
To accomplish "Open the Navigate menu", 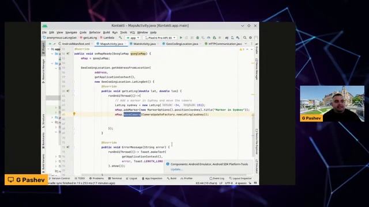I will [71, 32].
